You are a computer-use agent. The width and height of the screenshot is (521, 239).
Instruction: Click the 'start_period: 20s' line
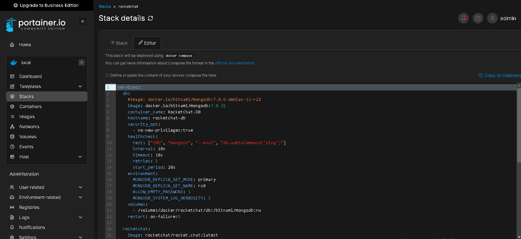point(154,167)
